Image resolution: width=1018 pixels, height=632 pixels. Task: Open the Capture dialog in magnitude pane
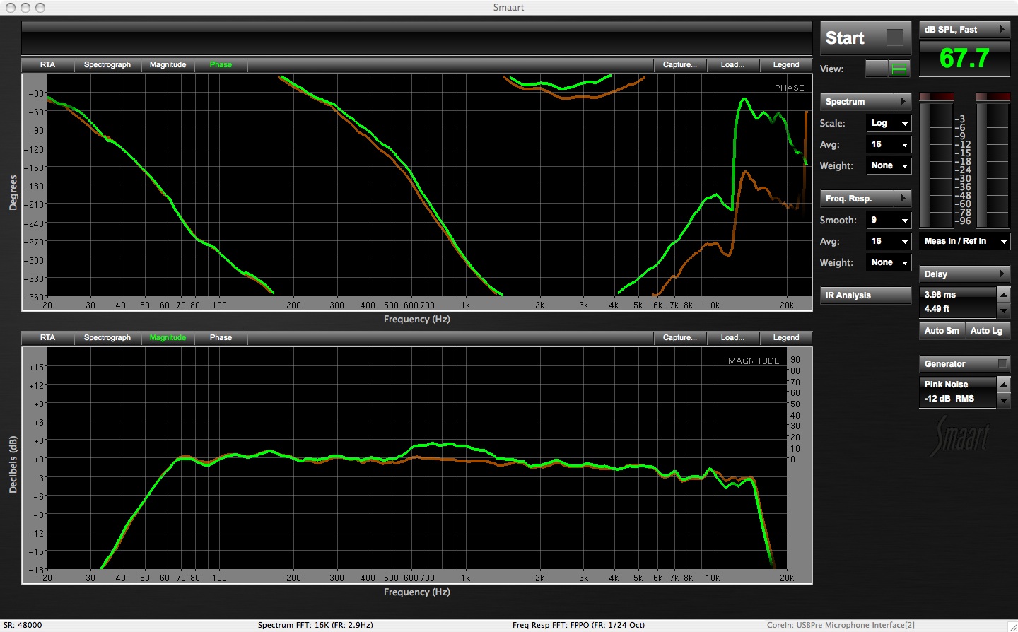coord(678,337)
